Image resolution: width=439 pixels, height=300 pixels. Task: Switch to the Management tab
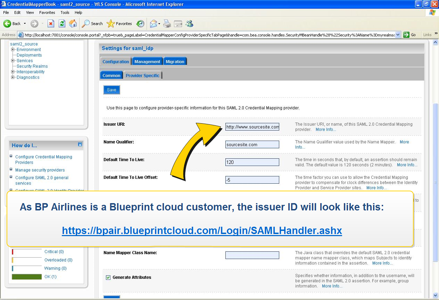point(147,61)
